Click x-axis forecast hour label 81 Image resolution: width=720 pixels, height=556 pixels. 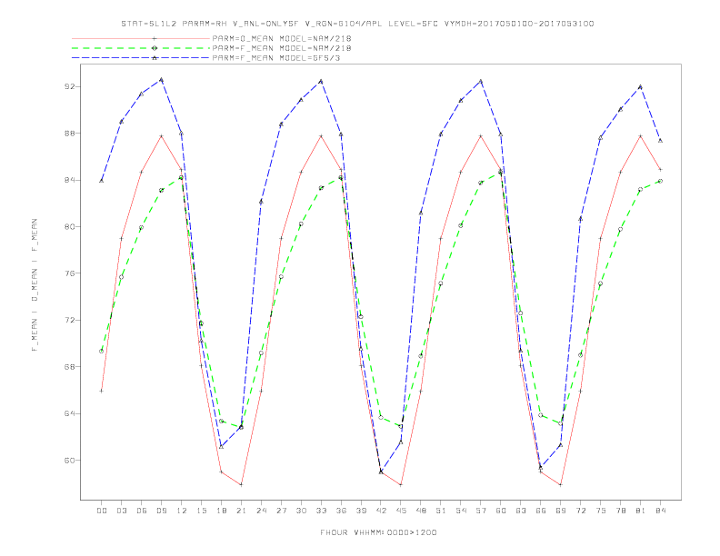[x=641, y=511]
